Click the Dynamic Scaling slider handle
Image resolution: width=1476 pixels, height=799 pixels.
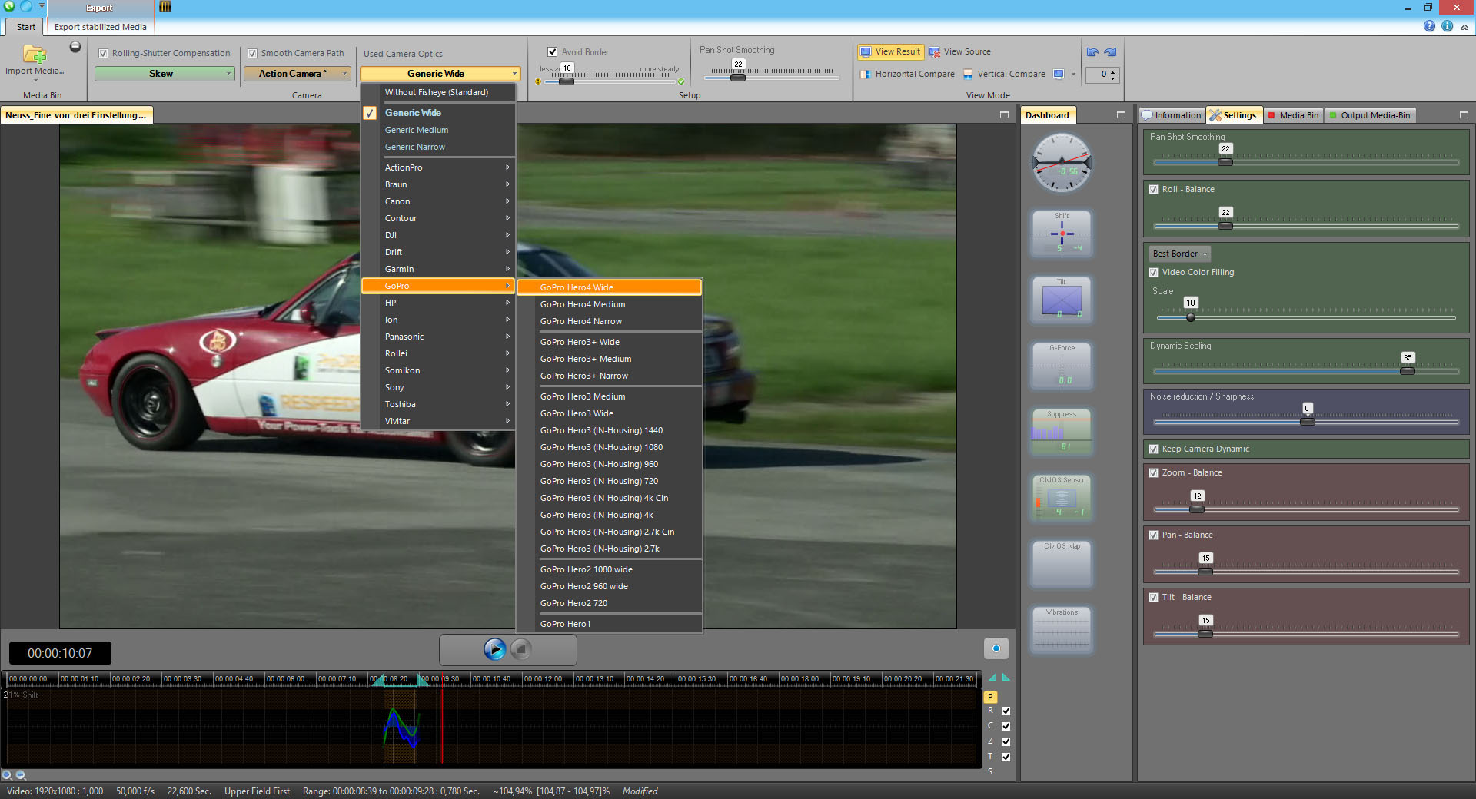tap(1407, 370)
